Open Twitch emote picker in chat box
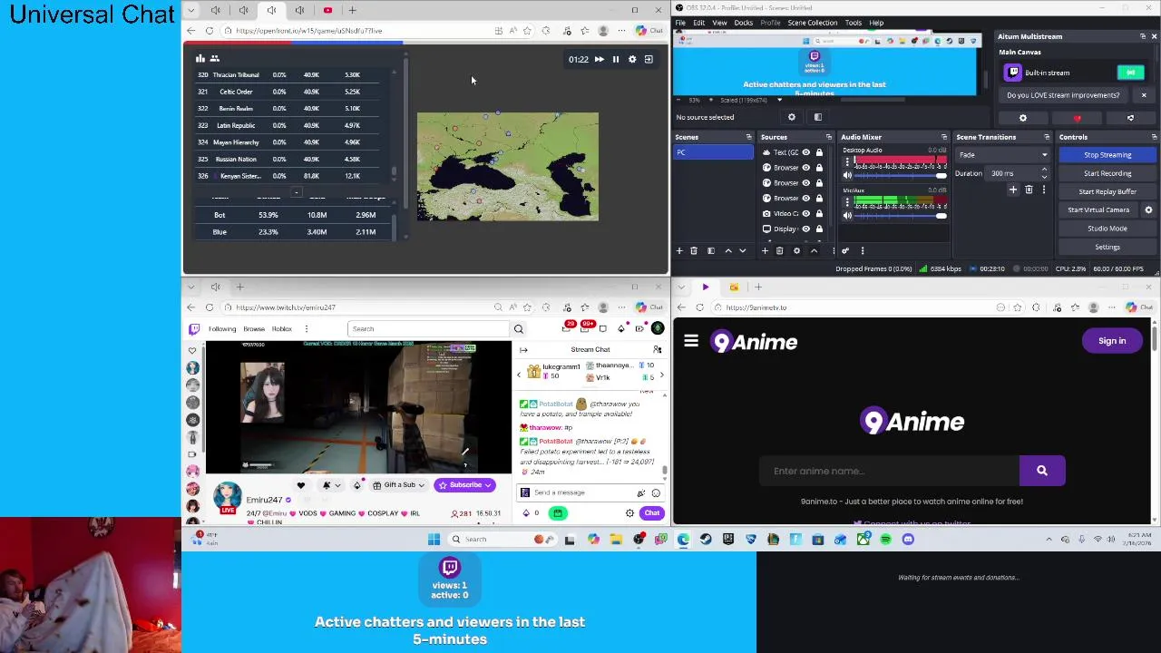The width and height of the screenshot is (1161, 653). [x=656, y=492]
